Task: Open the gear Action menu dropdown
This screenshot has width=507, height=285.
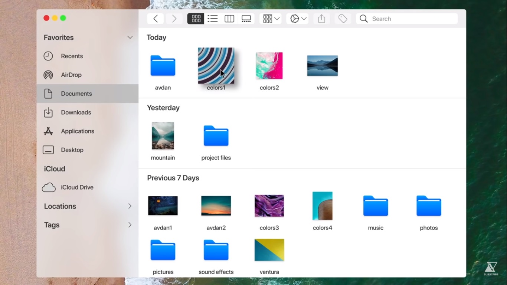Action: (x=298, y=19)
